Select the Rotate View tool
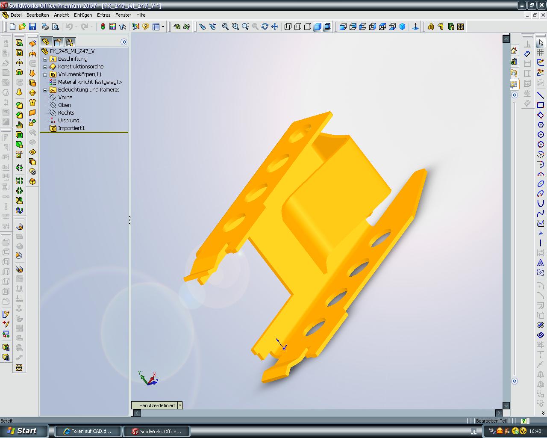The image size is (547, 438). (x=265, y=27)
